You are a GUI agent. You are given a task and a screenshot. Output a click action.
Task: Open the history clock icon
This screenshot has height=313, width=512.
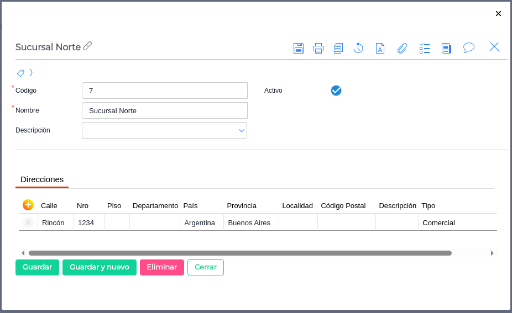coord(358,48)
